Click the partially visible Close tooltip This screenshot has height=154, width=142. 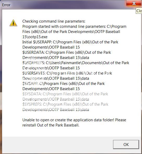(139, 11)
